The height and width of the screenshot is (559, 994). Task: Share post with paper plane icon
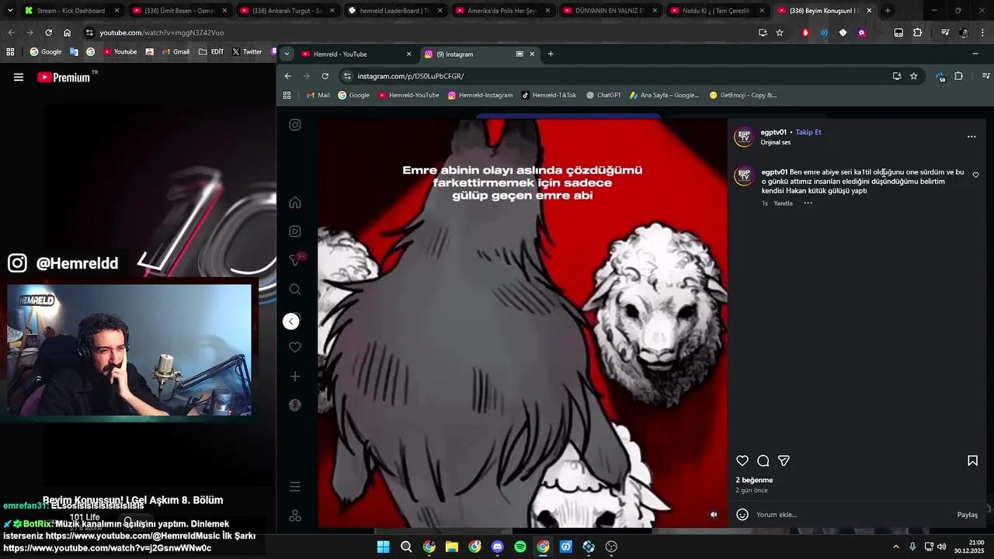(x=784, y=460)
